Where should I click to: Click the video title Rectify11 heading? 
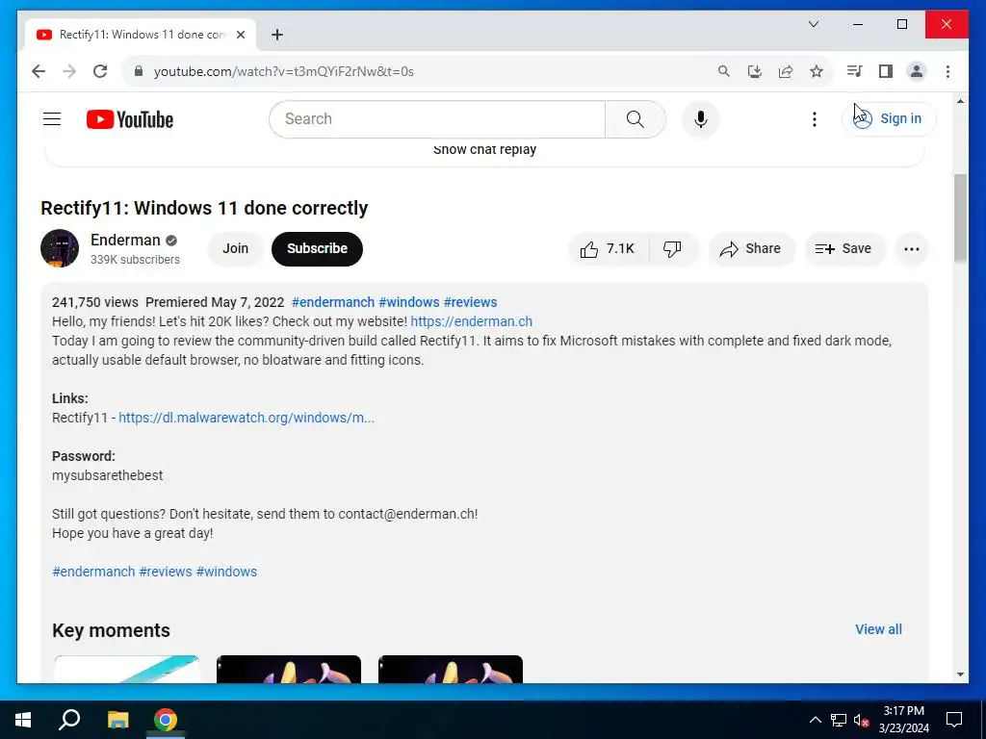pos(204,208)
